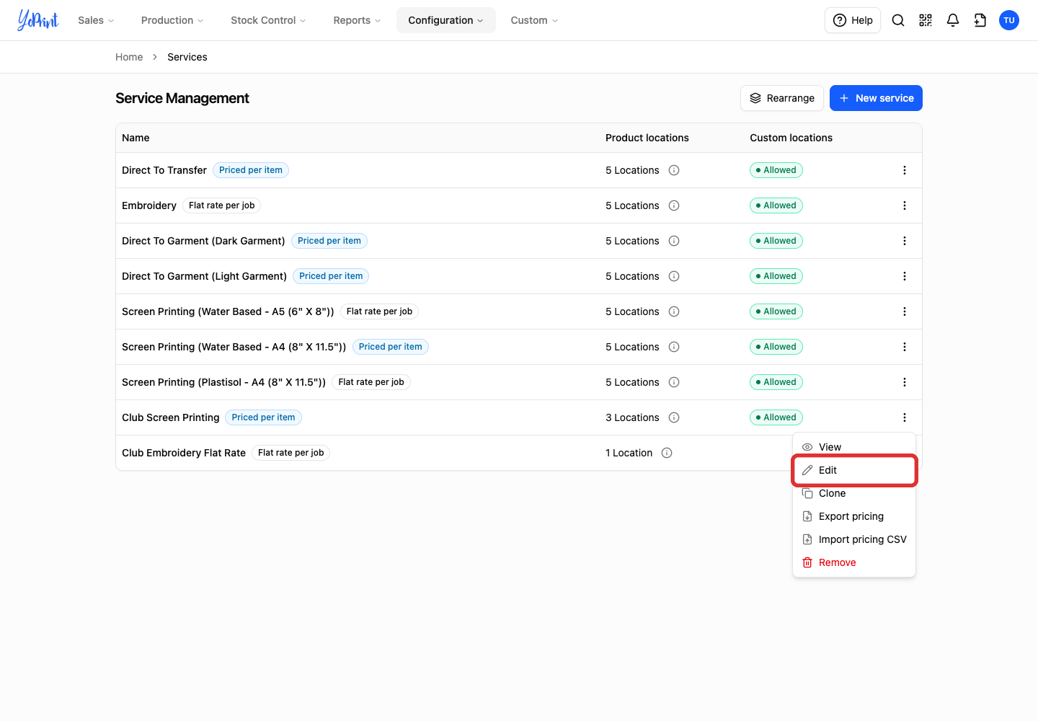
Task: Click the Rearrange button
Action: (x=782, y=98)
